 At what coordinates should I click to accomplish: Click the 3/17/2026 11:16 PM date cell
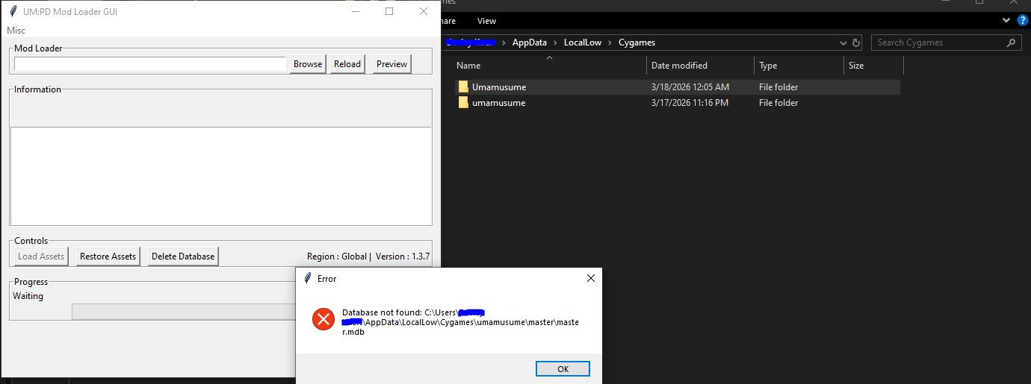coord(690,103)
